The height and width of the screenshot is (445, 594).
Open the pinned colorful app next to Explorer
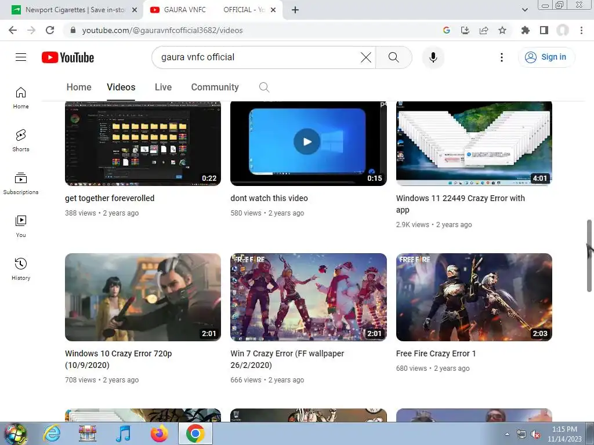pyautogui.click(x=88, y=433)
